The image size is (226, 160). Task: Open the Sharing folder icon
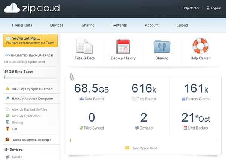tap(162, 46)
